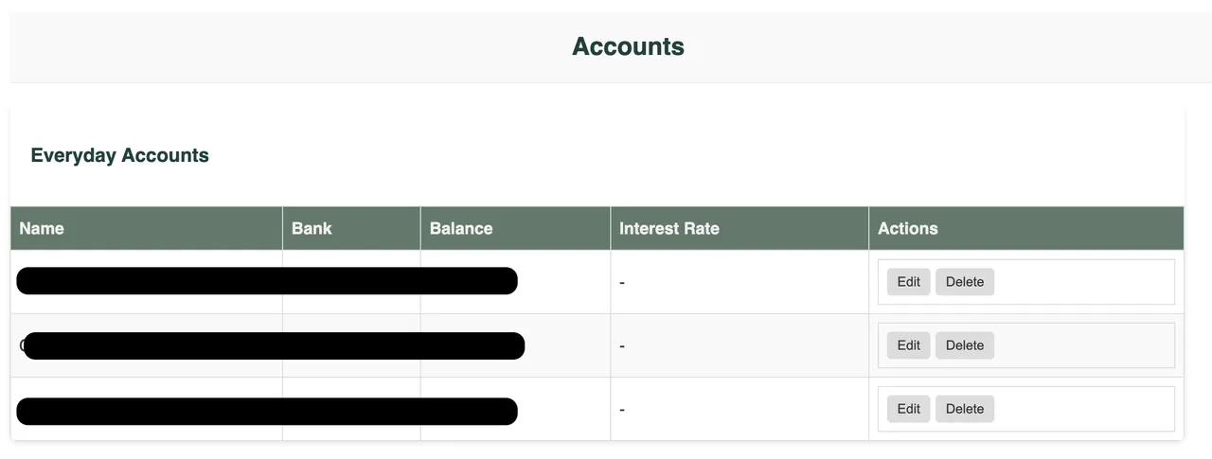The image size is (1212, 459).
Task: Select the first row's interest rate dash
Action: (x=622, y=282)
